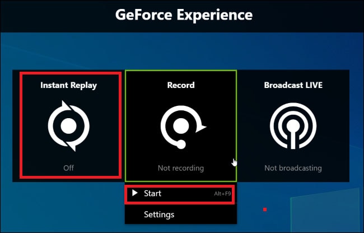The width and height of the screenshot is (364, 233).
Task: Click the Not recording status text
Action: pos(181,168)
